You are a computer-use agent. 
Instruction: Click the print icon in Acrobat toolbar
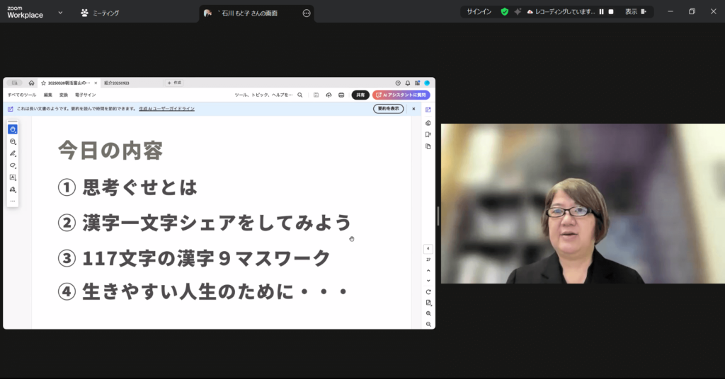[341, 95]
